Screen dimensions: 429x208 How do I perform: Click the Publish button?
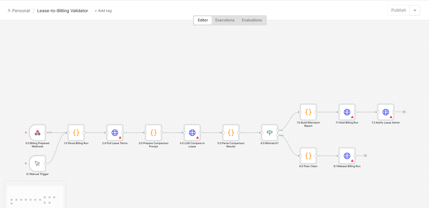coord(399,10)
